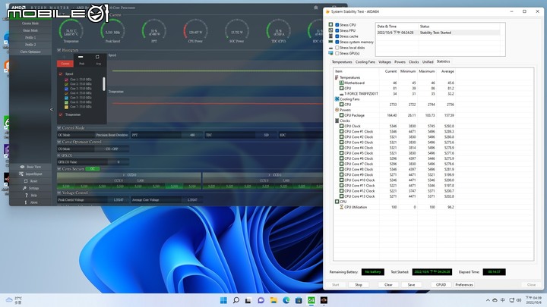Collapse the Cores Section
The height and width of the screenshot is (307, 547).
tap(59, 168)
